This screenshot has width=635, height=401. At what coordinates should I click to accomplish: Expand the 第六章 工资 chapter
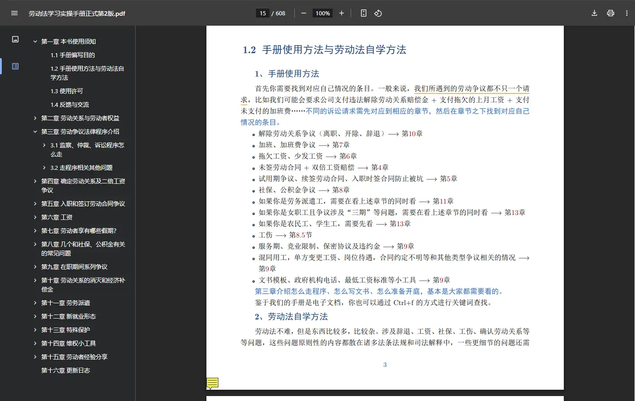click(x=35, y=217)
